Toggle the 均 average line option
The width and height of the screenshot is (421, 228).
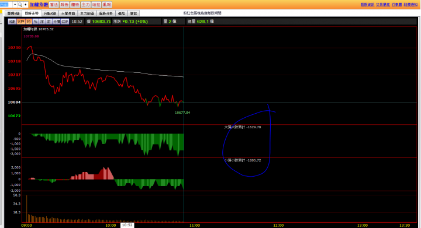pos(29,22)
